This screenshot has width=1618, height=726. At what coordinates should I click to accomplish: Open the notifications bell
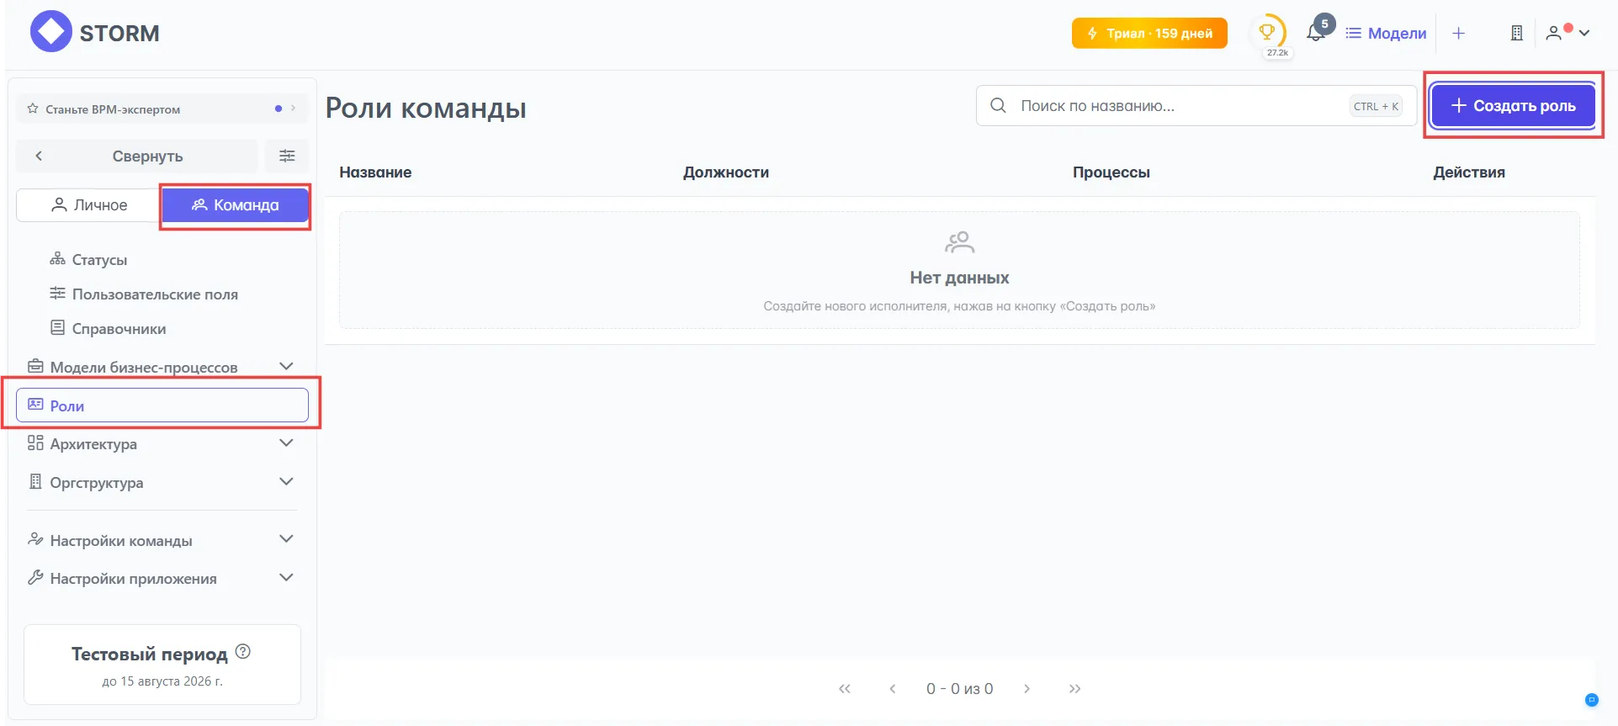pos(1315,33)
